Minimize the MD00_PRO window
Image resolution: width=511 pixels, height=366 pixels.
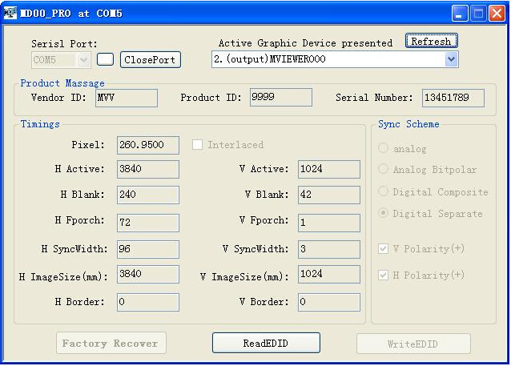point(460,13)
